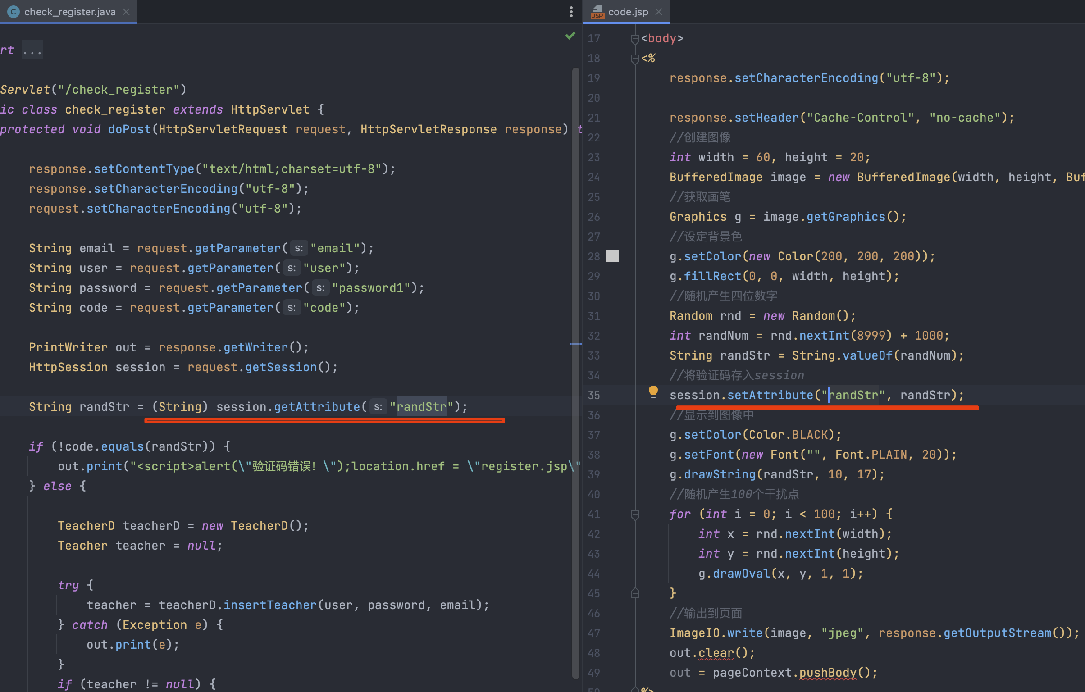The width and height of the screenshot is (1085, 692).
Task: Click the Java class icon on check_register tab
Action: coord(13,12)
